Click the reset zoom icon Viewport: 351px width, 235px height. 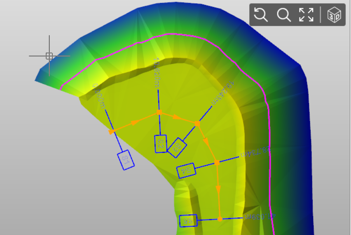click(261, 15)
